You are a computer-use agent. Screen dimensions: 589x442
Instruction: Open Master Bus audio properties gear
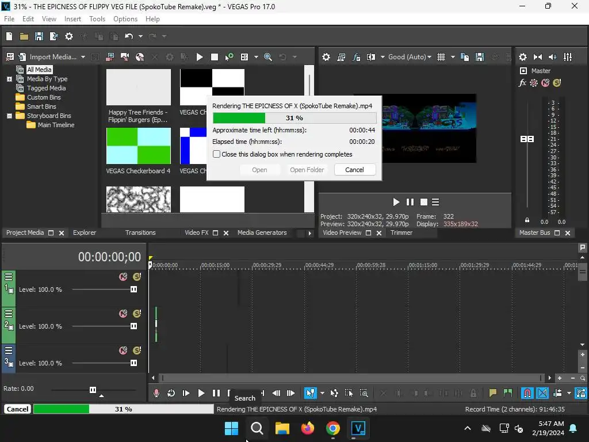522,57
